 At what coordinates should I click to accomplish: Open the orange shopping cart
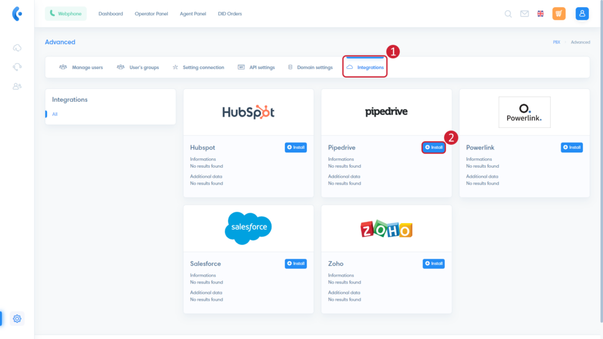tap(559, 14)
